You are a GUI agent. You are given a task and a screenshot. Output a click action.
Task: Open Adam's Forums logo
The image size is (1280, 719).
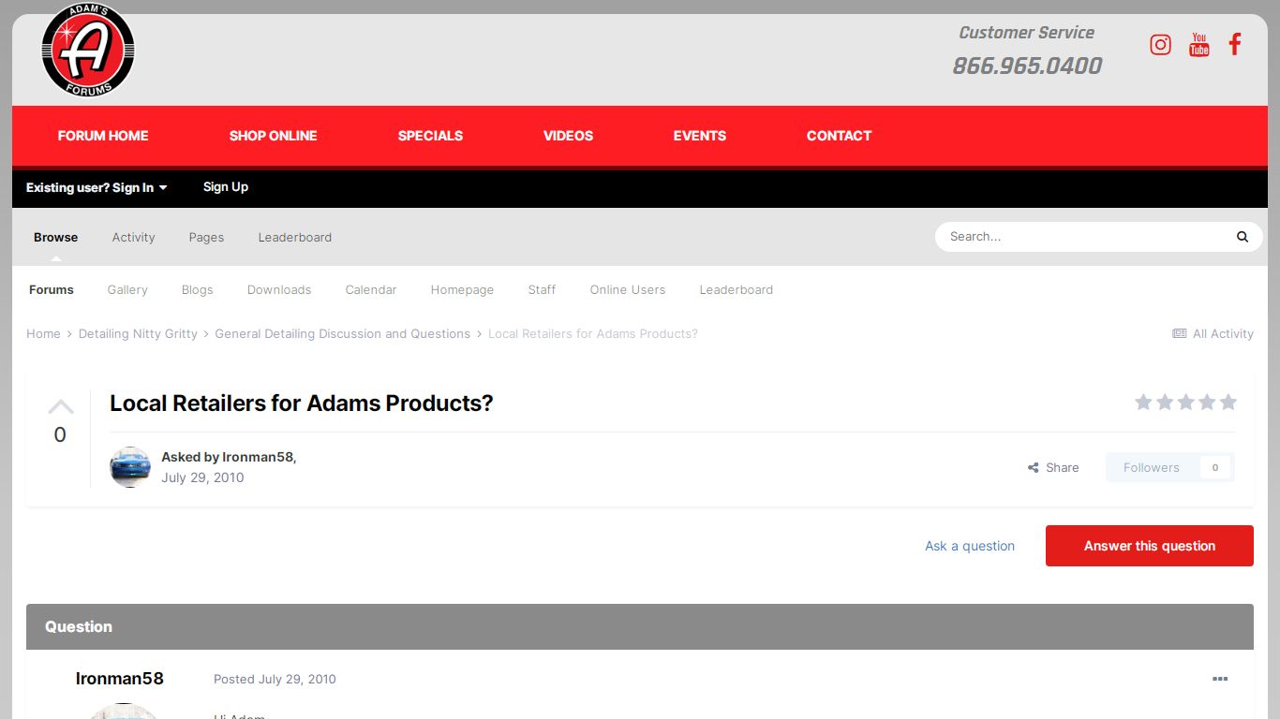pyautogui.click(x=88, y=50)
